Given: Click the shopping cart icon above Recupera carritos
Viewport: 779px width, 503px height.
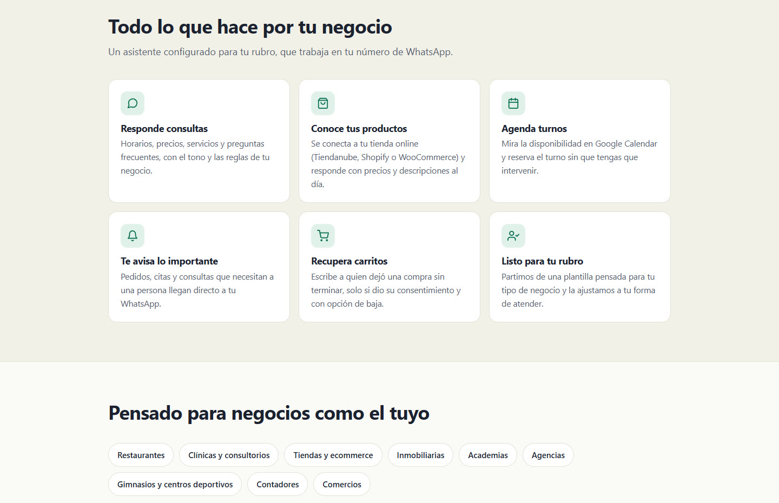Looking at the screenshot, I should 323,236.
